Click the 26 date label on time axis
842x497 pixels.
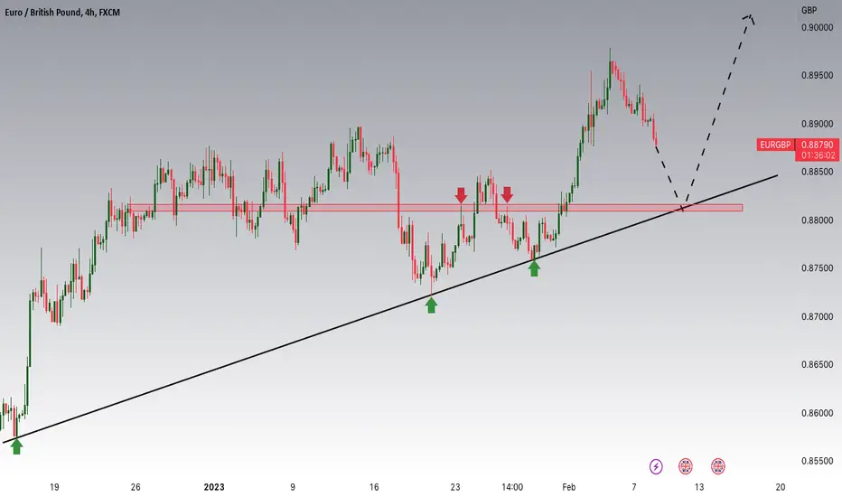[136, 487]
